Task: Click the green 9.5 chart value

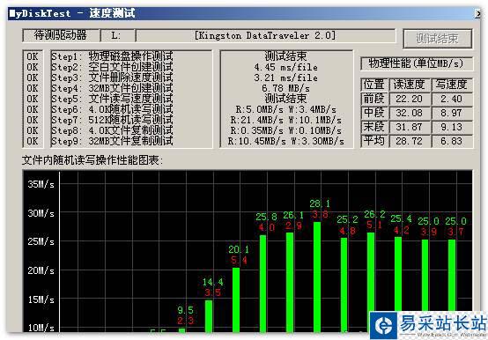Action: pos(186,310)
